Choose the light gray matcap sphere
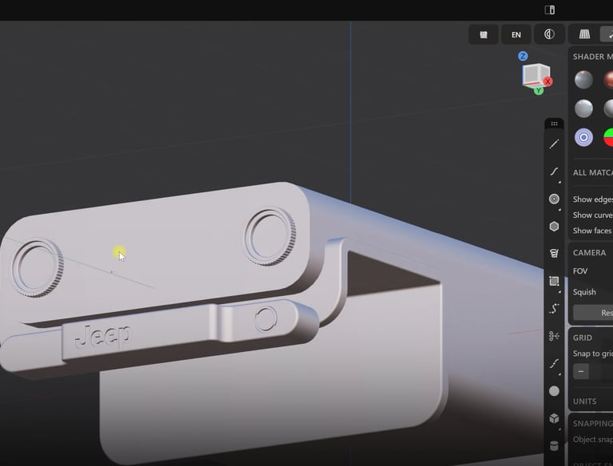Screen dimensions: 613x466 point(583,109)
